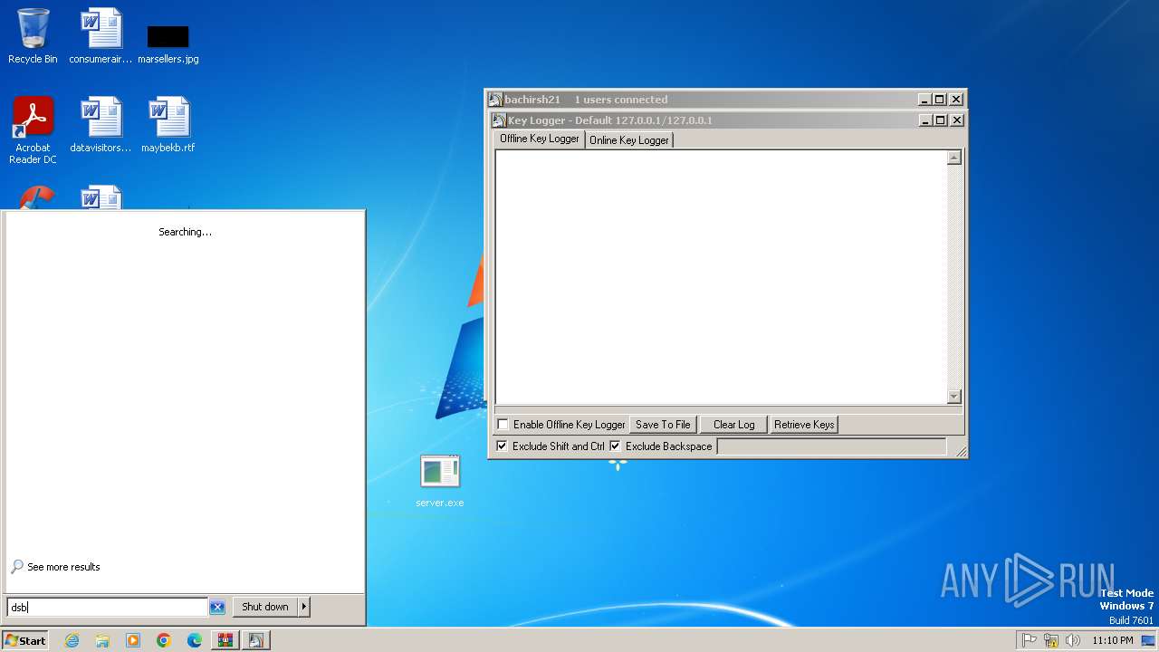Viewport: 1159px width, 652px height.
Task: Select the server.exe desktop icon
Action: pos(440,481)
